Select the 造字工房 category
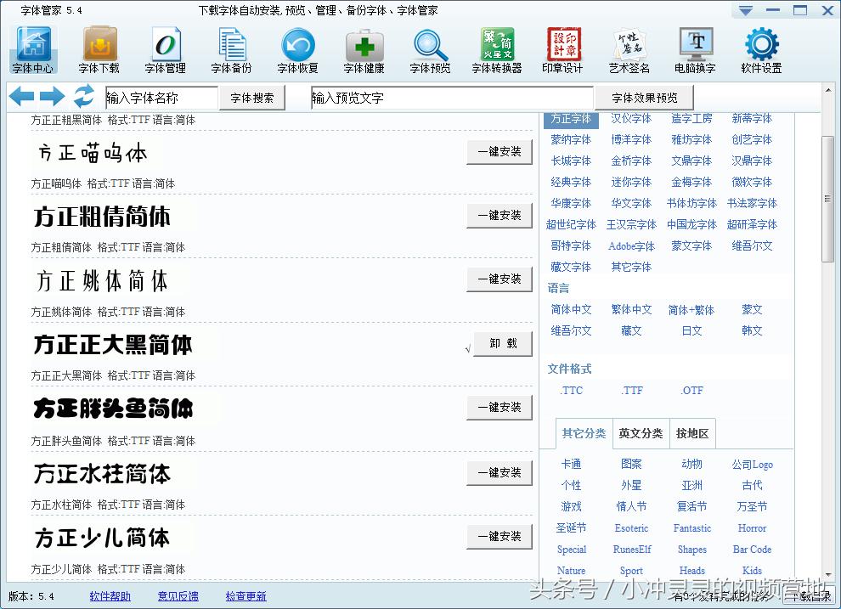The image size is (841, 609). coord(691,118)
